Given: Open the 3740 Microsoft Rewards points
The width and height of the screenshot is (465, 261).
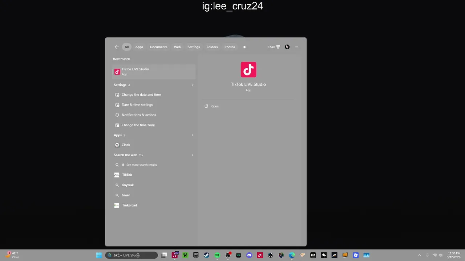Looking at the screenshot, I should [274, 47].
